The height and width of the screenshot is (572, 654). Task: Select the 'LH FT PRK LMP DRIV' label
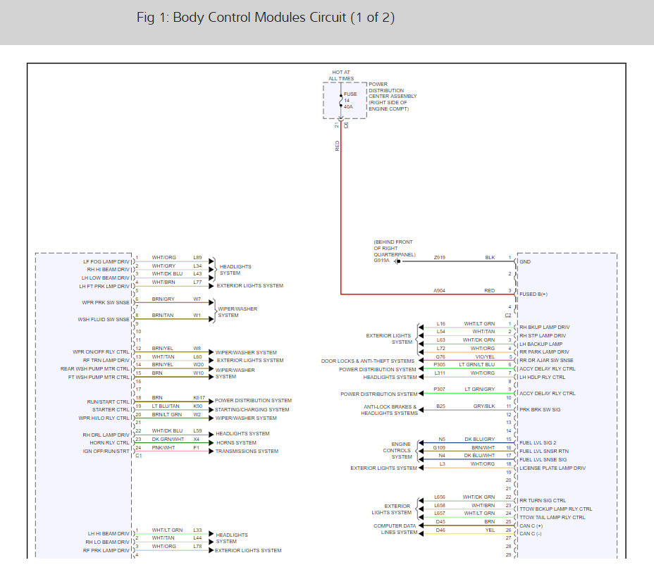pyautogui.click(x=104, y=287)
